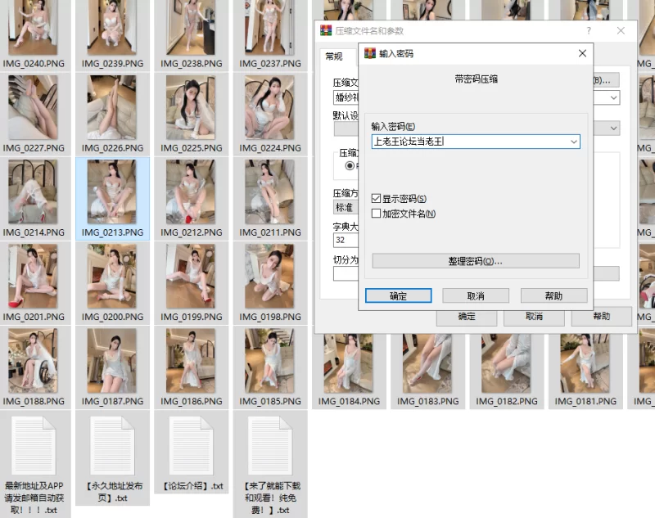Click 帮助 in the 输入密码 dialog
Screen dimensions: 655x518
coord(553,296)
